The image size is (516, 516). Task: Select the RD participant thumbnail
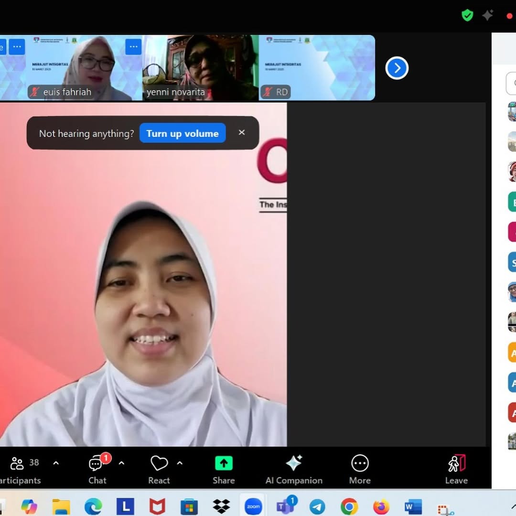pyautogui.click(x=317, y=67)
